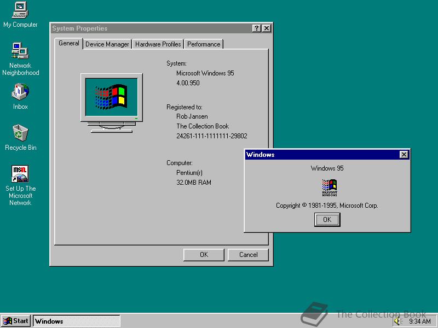Switch to the Performance tab
Screen dimensions: 438x328
[204, 44]
